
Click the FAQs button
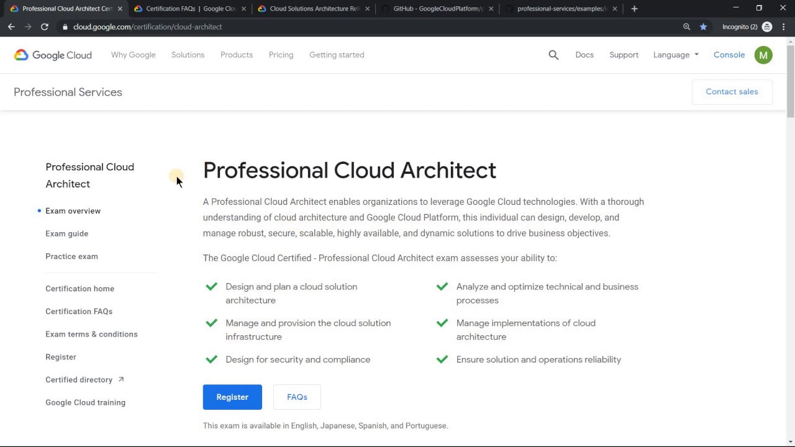tap(297, 397)
